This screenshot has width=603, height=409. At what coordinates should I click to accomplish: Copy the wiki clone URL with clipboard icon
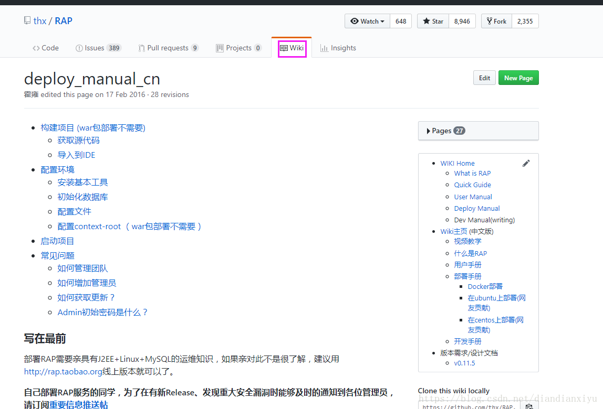[529, 406]
